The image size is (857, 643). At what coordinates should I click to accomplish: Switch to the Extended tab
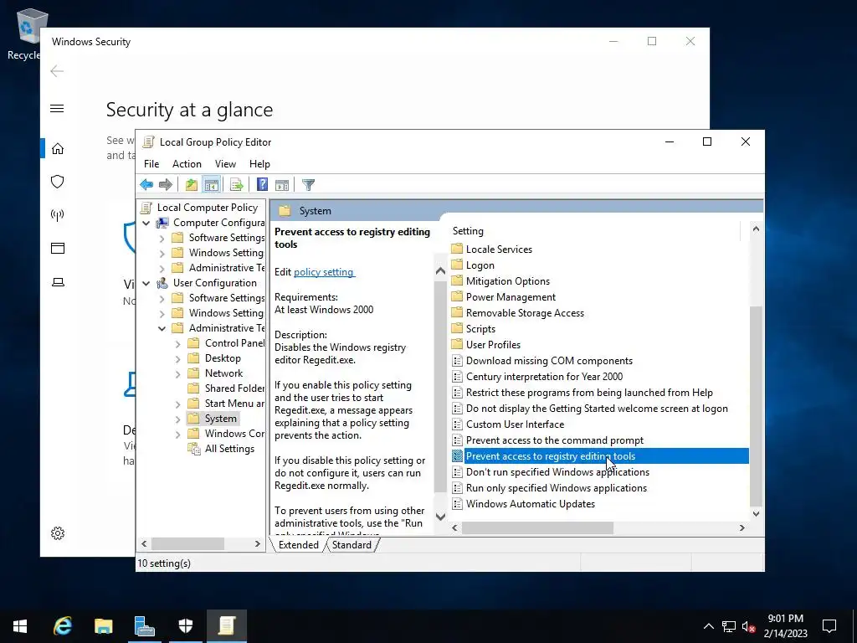pyautogui.click(x=299, y=545)
